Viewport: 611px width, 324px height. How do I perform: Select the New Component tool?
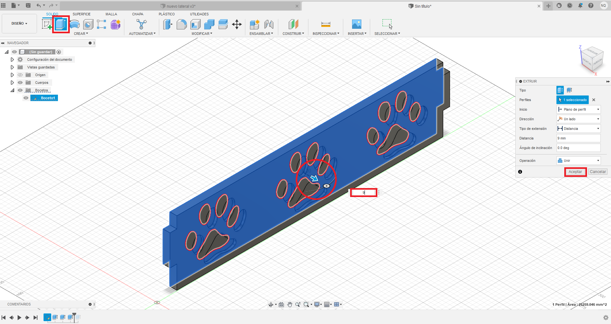pyautogui.click(x=255, y=24)
